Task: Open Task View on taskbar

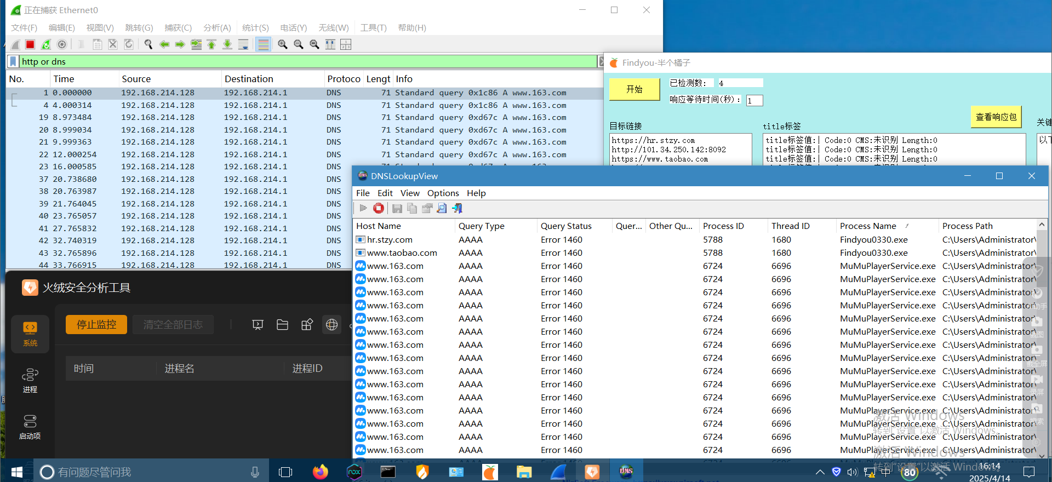Action: click(x=285, y=472)
